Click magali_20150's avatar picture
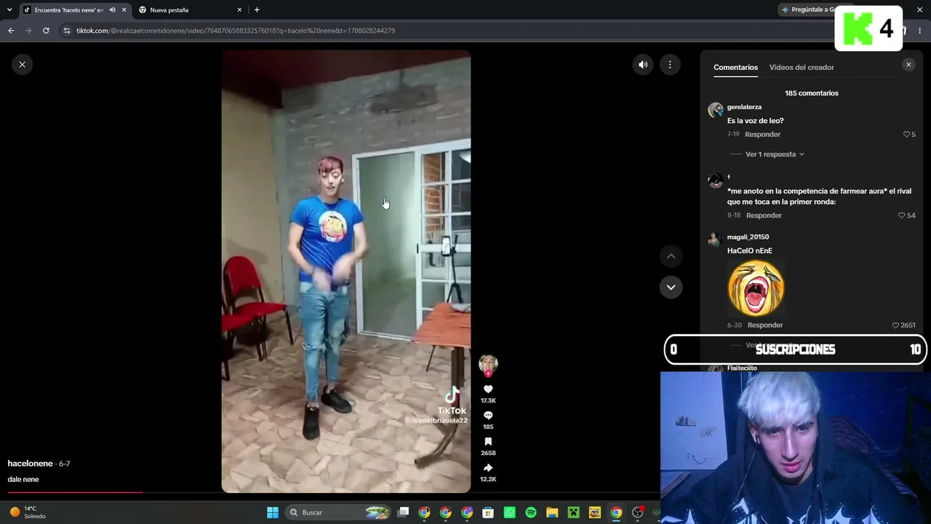The image size is (931, 524). tap(716, 239)
